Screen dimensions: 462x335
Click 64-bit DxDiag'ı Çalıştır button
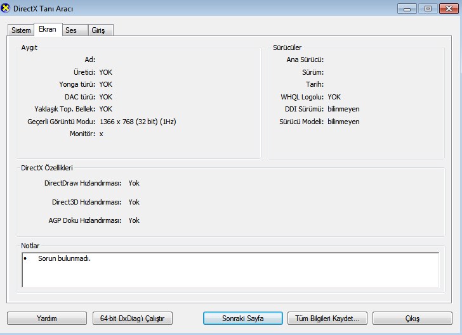[x=132, y=319]
